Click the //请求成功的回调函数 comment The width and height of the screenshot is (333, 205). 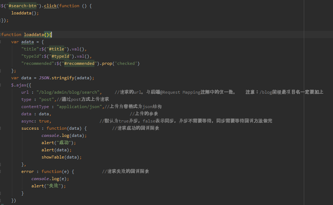click(x=136, y=128)
